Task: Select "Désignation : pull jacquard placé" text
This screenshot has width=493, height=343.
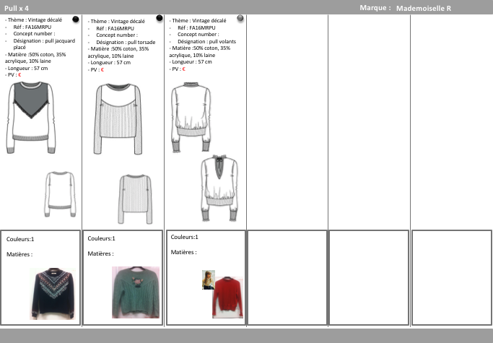Action: 44,44
